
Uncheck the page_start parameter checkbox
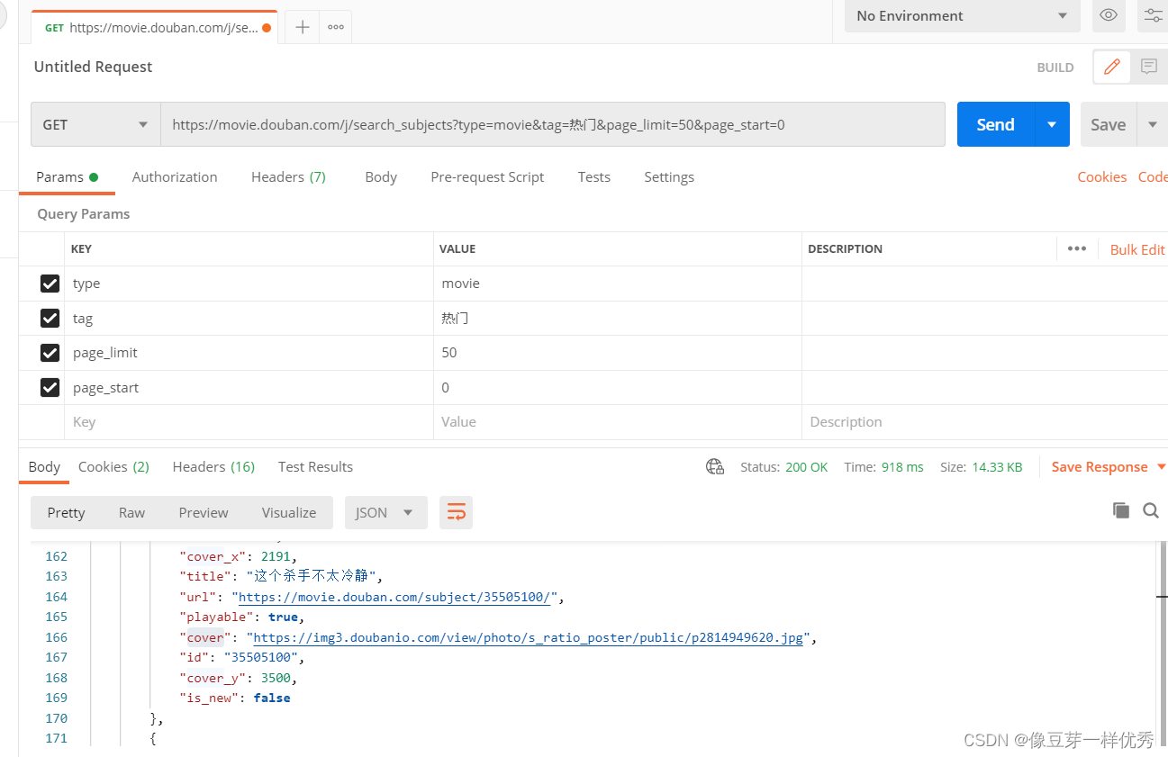(x=50, y=388)
